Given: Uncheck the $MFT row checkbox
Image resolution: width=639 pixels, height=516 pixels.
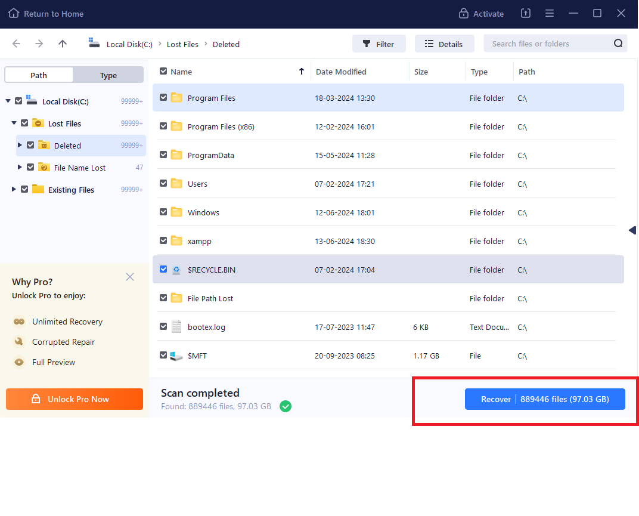Looking at the screenshot, I should (x=163, y=355).
